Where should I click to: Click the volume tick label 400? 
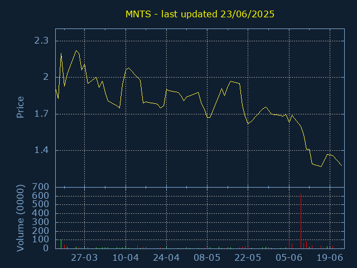[x=41, y=213]
